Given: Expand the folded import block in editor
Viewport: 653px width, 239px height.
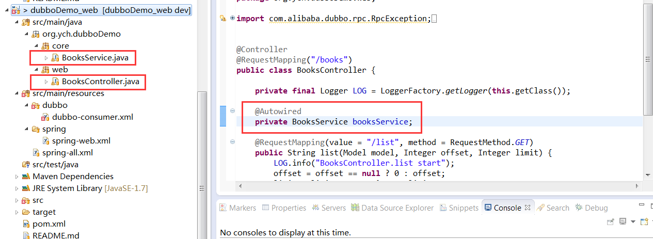Looking at the screenshot, I should tap(232, 18).
